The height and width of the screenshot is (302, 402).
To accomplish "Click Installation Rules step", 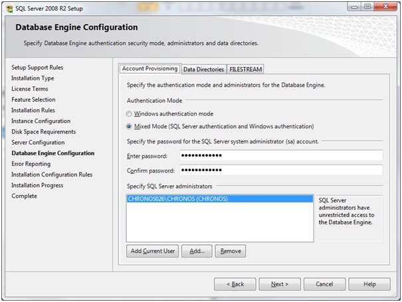I will click(x=33, y=110).
